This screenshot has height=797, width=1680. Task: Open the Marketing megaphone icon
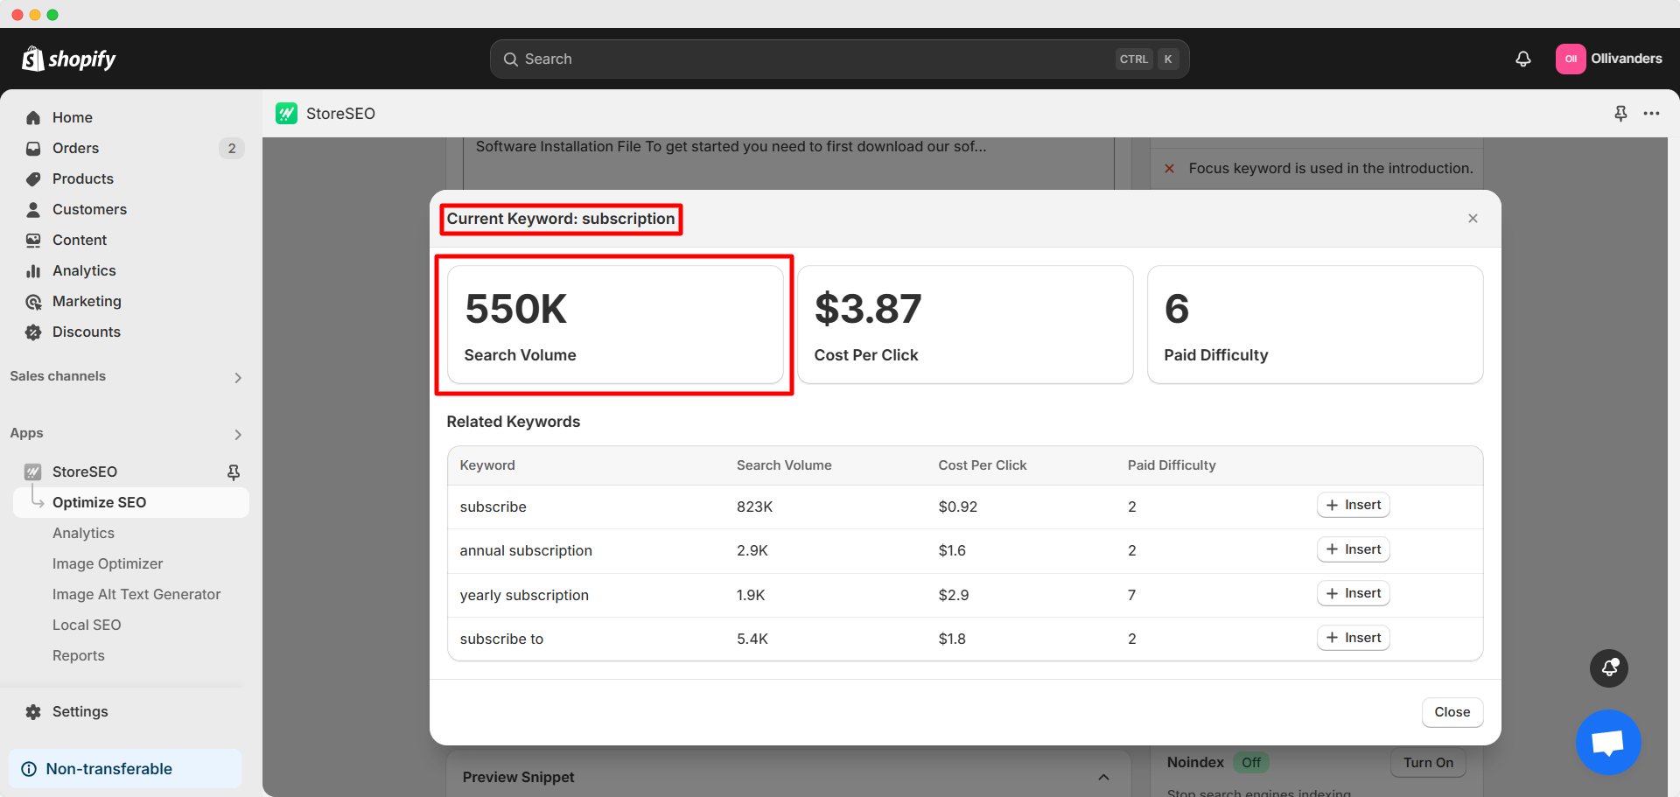tap(32, 301)
